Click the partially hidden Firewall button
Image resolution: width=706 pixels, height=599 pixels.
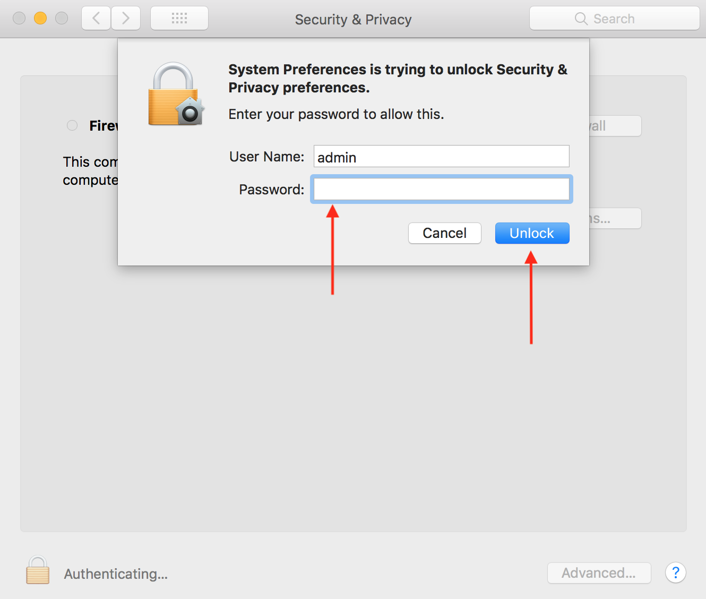[615, 126]
